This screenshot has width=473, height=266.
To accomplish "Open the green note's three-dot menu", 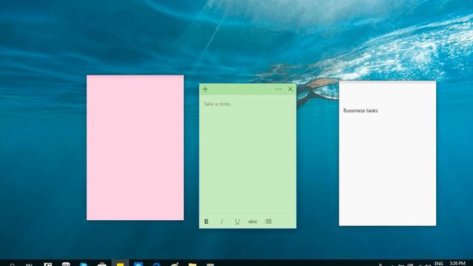I will (x=279, y=89).
